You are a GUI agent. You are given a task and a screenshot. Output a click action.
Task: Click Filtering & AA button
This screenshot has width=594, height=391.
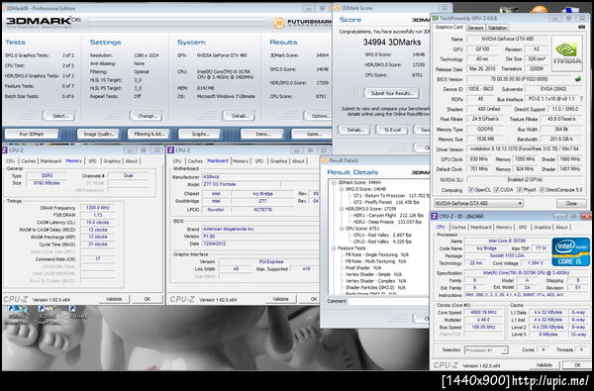(x=148, y=134)
